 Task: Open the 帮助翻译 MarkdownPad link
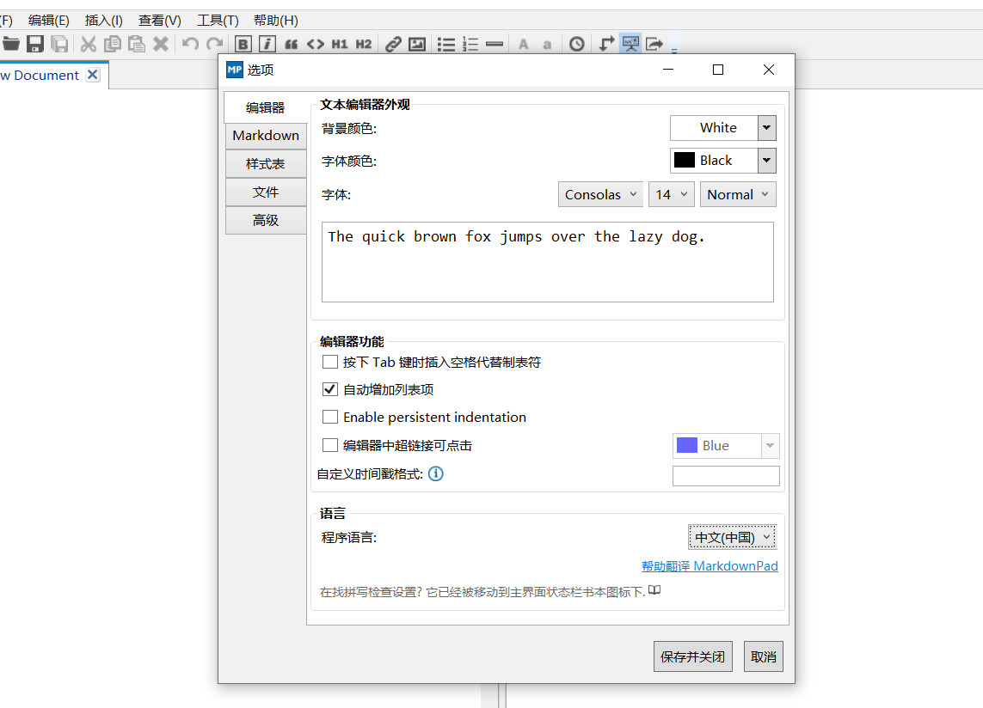(x=710, y=565)
